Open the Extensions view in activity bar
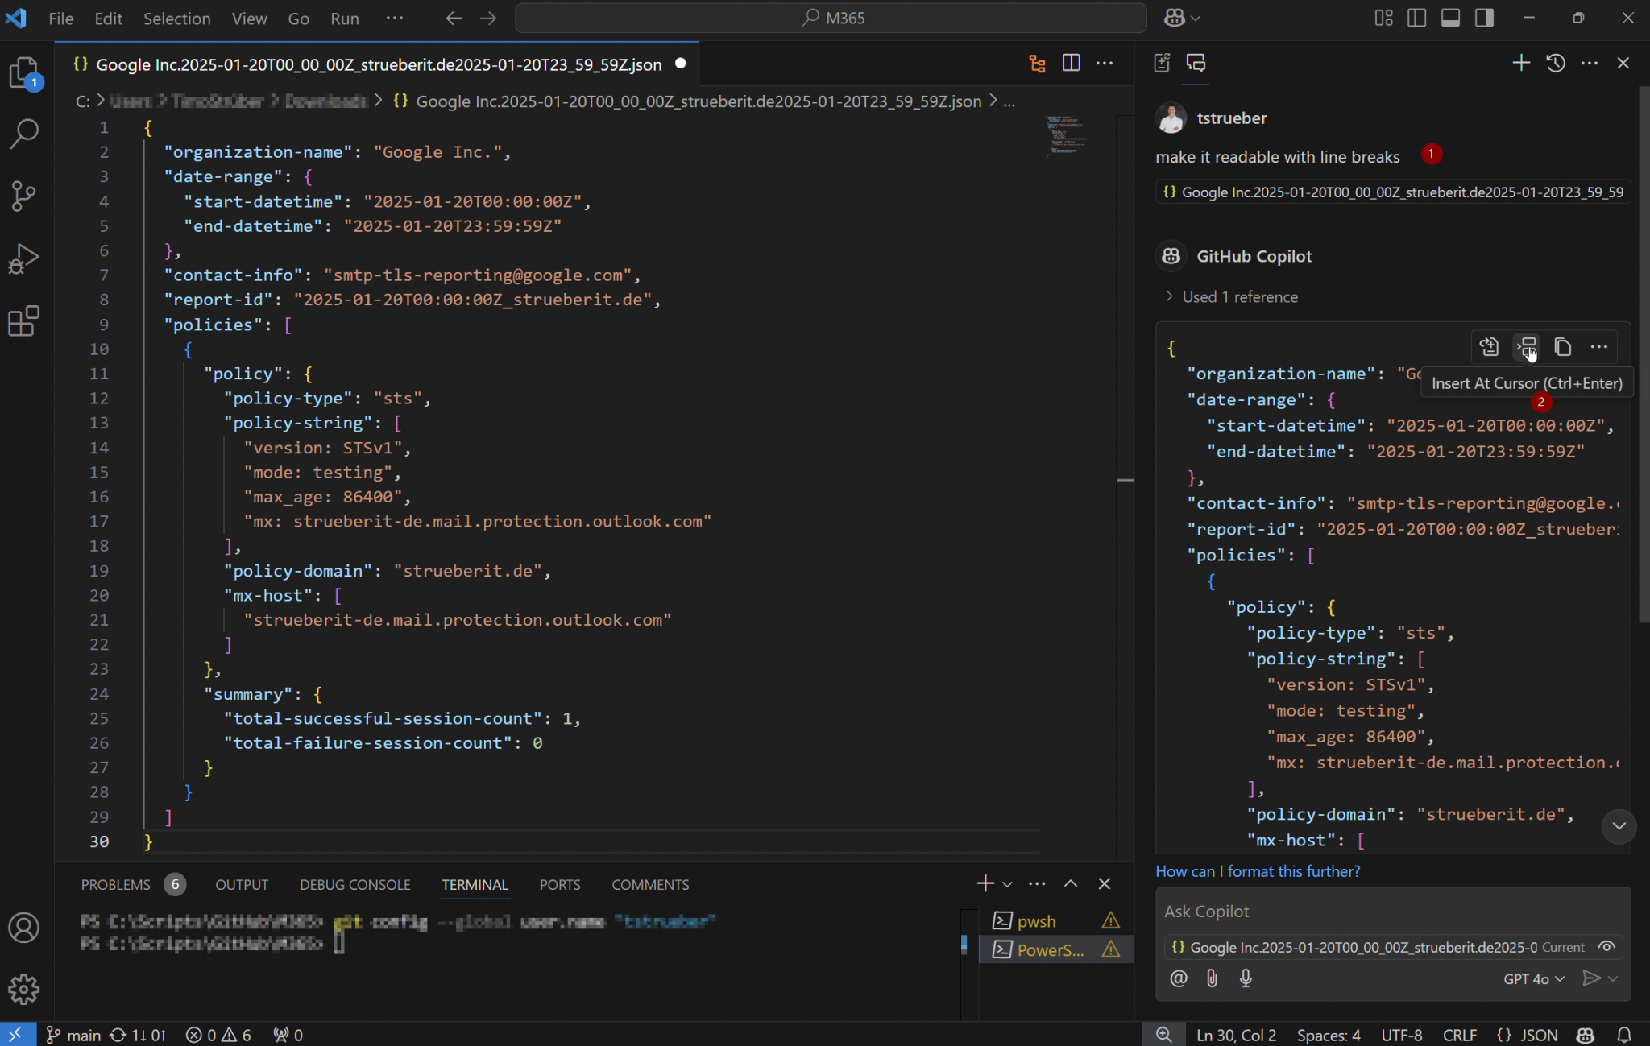This screenshot has height=1046, width=1650. click(23, 321)
